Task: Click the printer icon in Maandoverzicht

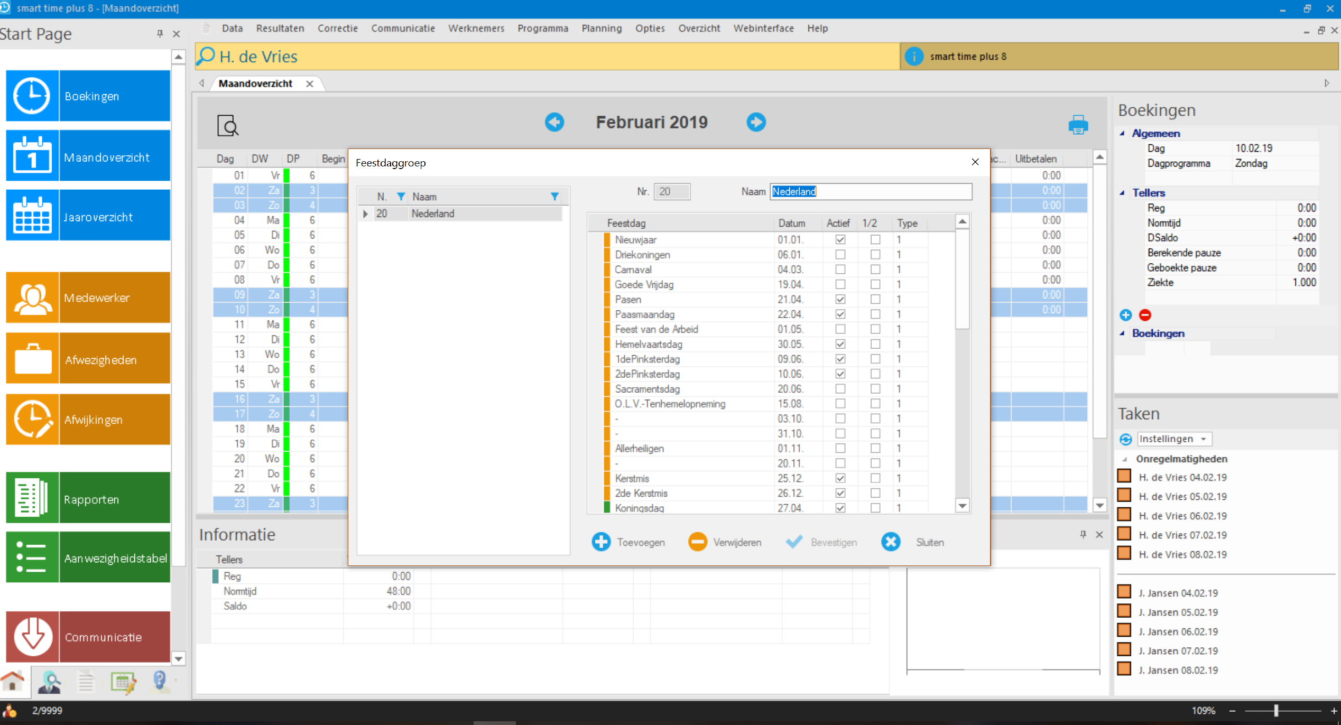Action: tap(1078, 125)
